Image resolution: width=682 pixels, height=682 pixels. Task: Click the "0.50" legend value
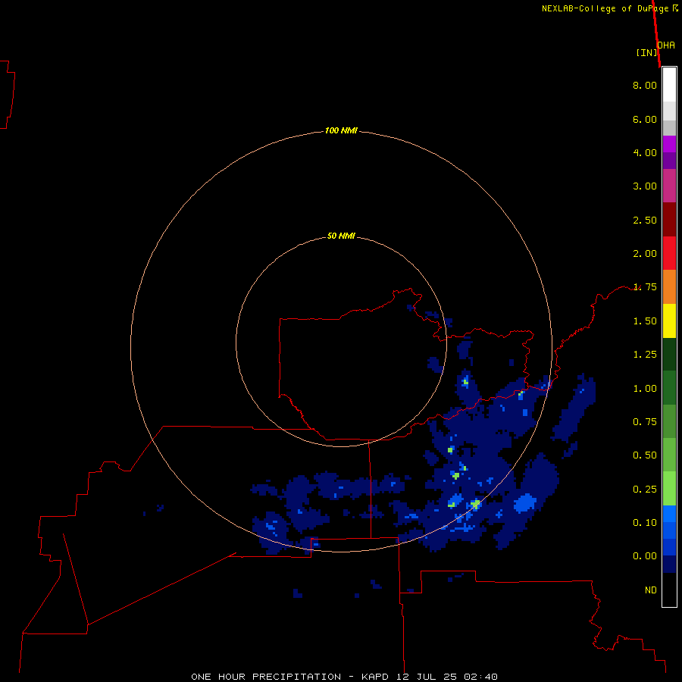[x=645, y=455]
